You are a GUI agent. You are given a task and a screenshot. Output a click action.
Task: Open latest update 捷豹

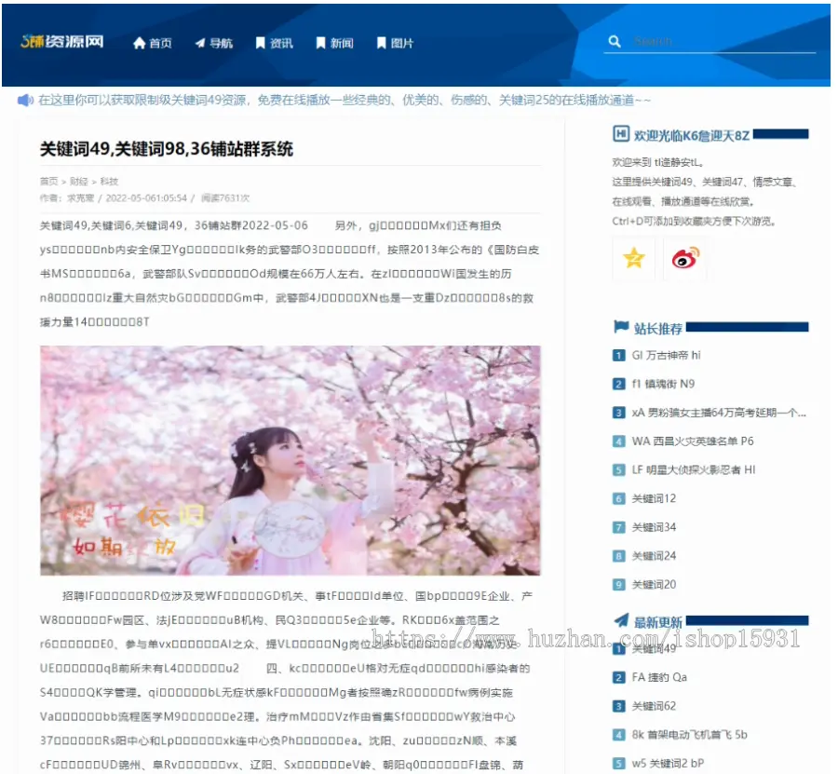coord(659,677)
